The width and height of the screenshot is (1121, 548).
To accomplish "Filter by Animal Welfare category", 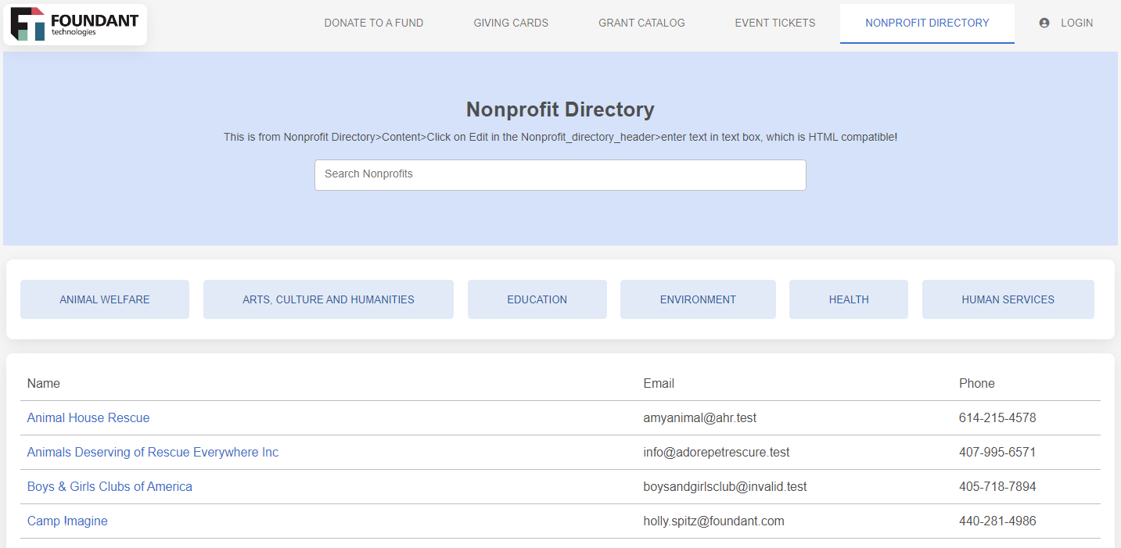I will pos(104,299).
